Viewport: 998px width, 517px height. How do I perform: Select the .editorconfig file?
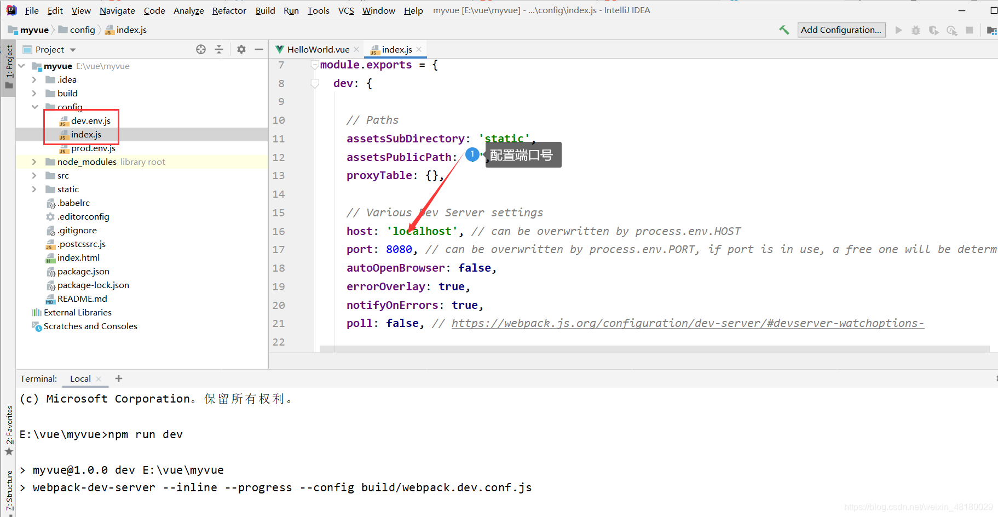click(78, 216)
